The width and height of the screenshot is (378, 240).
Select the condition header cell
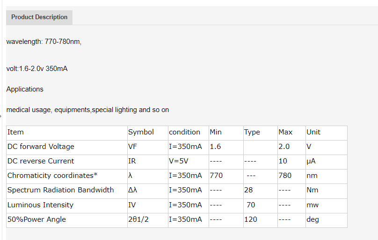188,133
